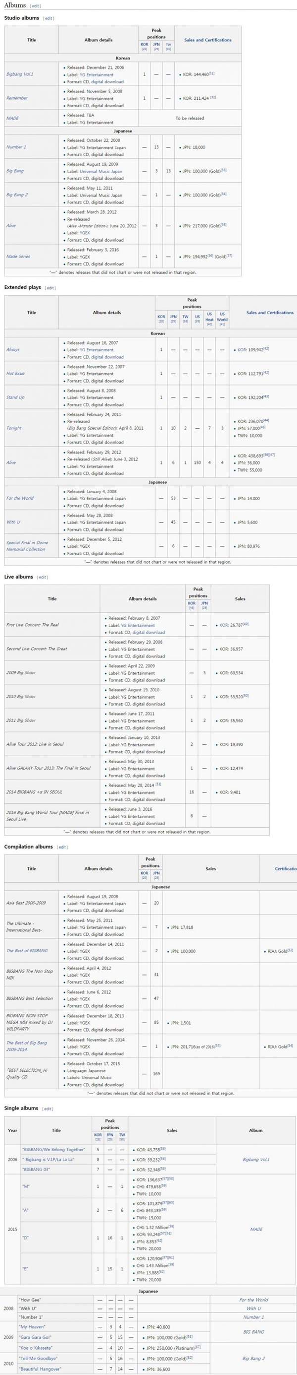Open the Always extended play link

[x=13, y=350]
